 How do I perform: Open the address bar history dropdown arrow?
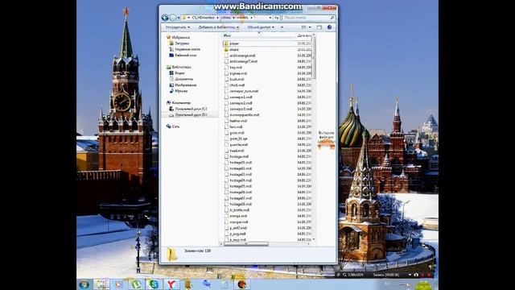270,18
